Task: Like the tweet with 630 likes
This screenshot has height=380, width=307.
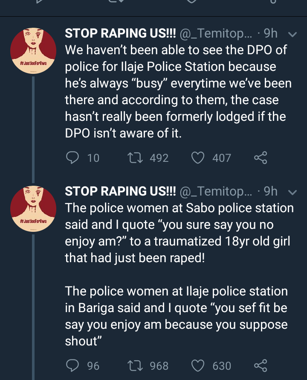Action: tap(197, 366)
